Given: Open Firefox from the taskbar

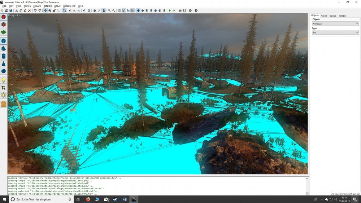Looking at the screenshot, I should coord(88,199).
